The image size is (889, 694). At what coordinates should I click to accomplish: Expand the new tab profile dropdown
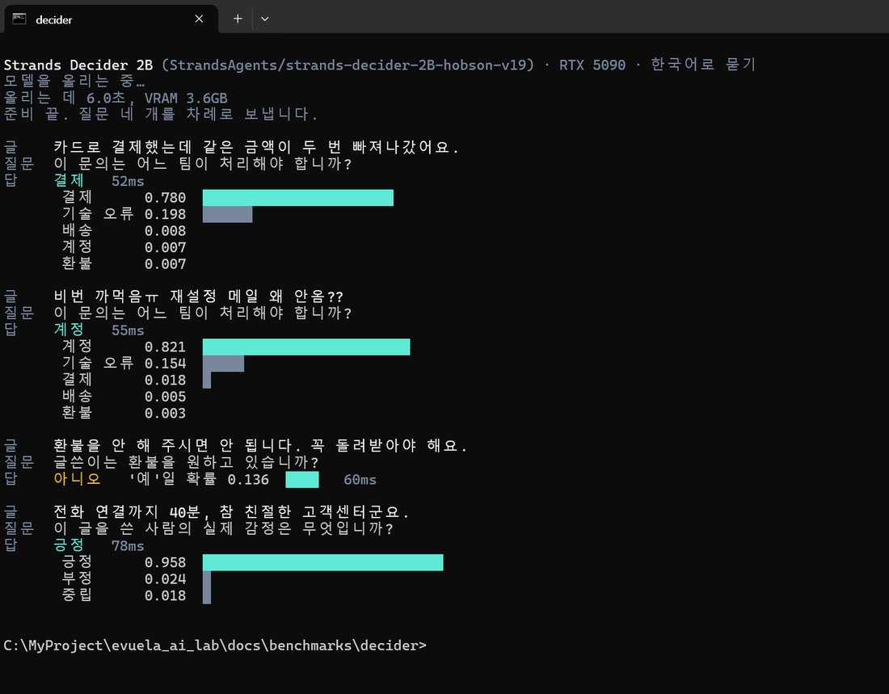[x=265, y=19]
